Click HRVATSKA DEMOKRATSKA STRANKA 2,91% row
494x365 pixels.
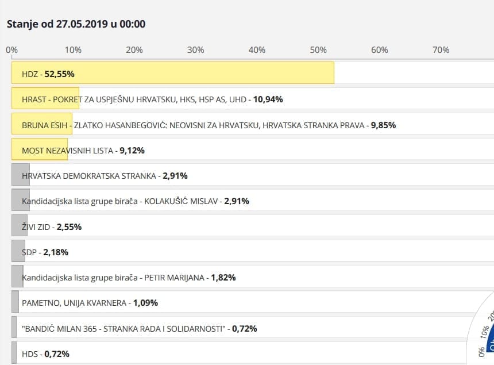click(x=105, y=176)
